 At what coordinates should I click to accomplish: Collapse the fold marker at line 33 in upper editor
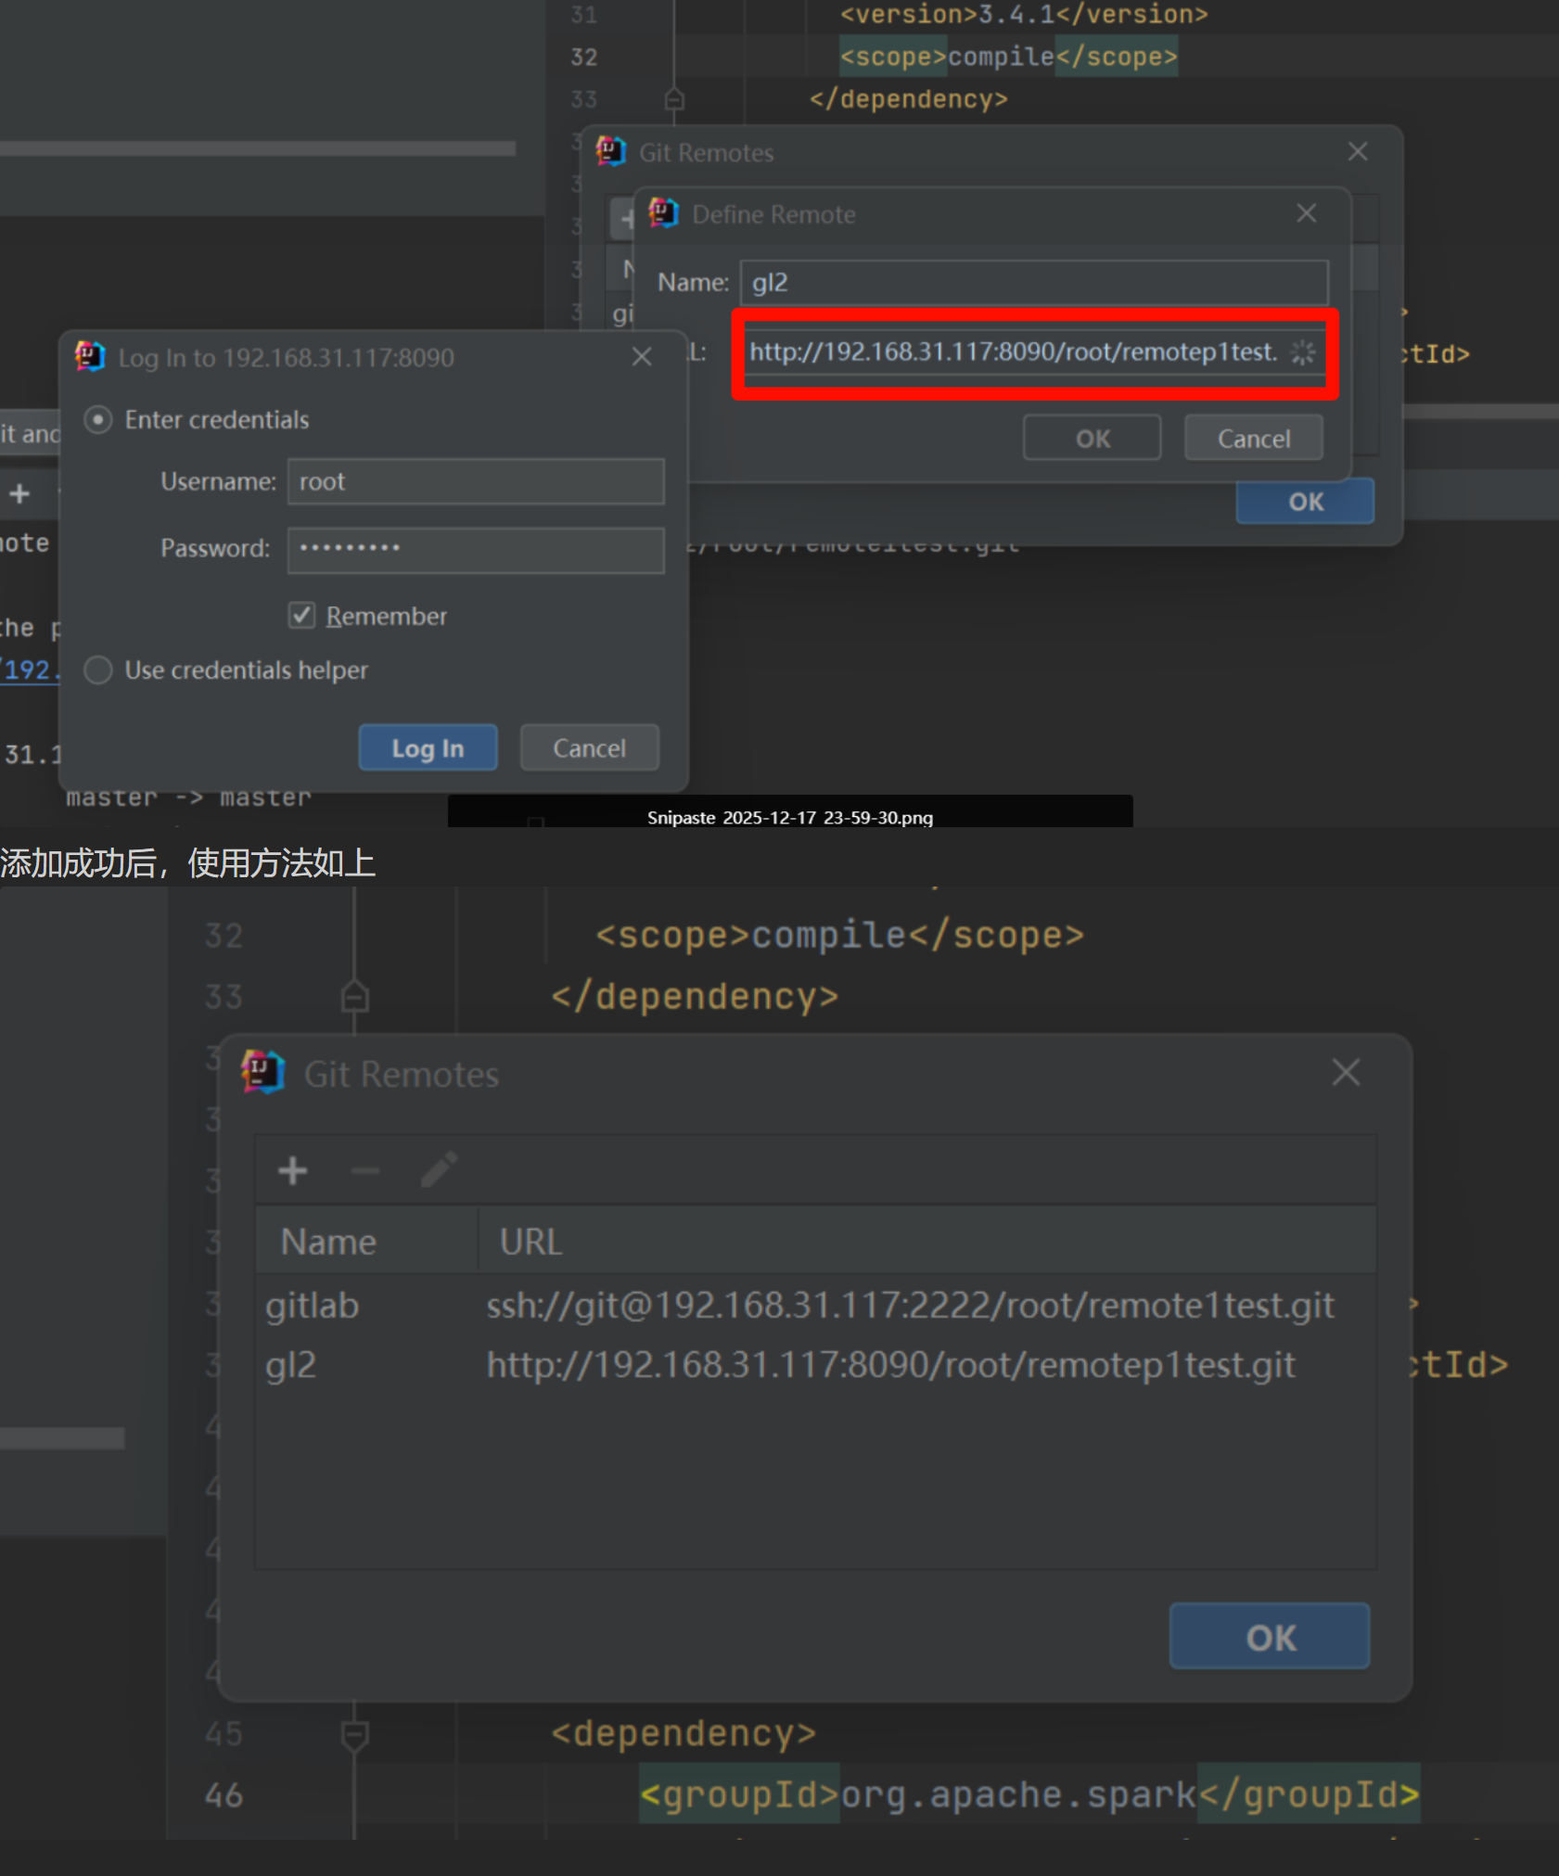tap(674, 98)
